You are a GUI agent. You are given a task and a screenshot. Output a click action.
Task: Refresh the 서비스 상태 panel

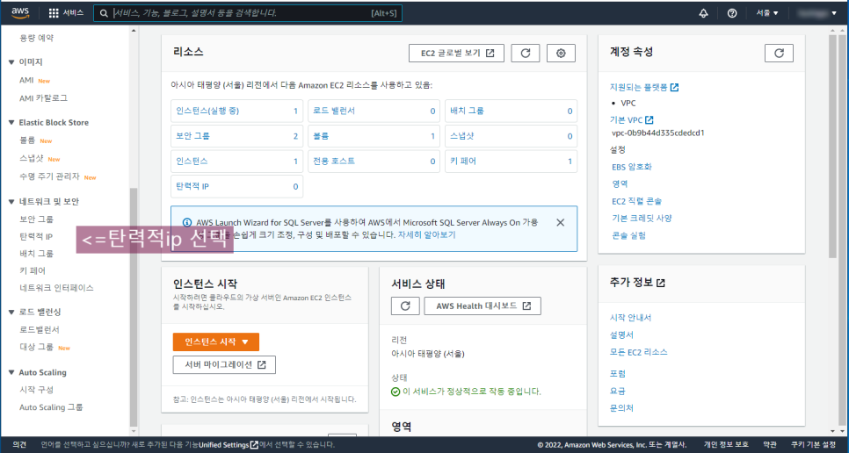pos(405,306)
